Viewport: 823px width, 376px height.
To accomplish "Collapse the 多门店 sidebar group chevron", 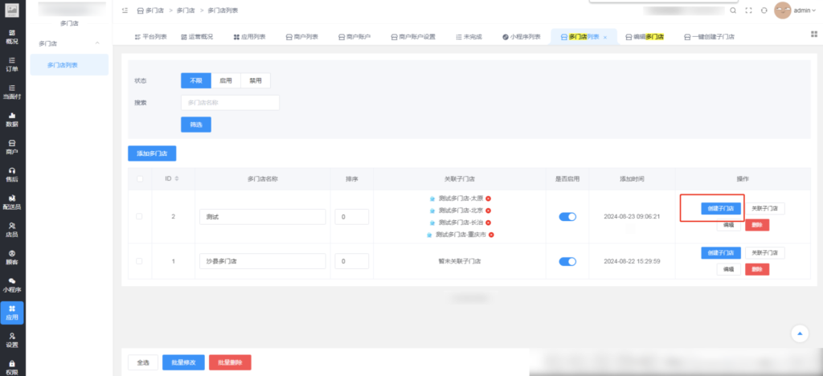I will (x=97, y=43).
